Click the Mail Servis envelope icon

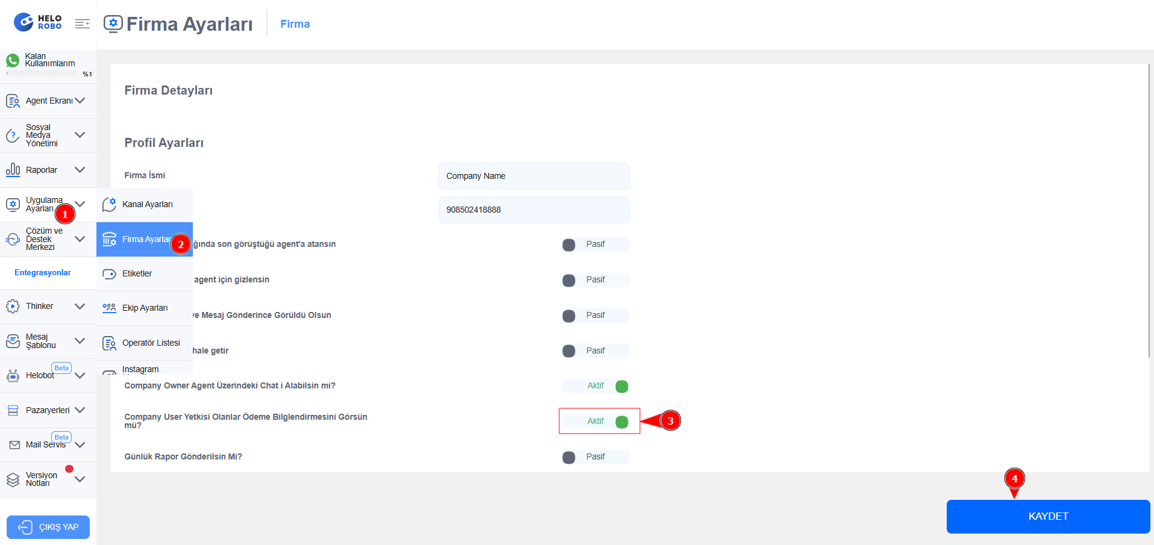(x=14, y=445)
